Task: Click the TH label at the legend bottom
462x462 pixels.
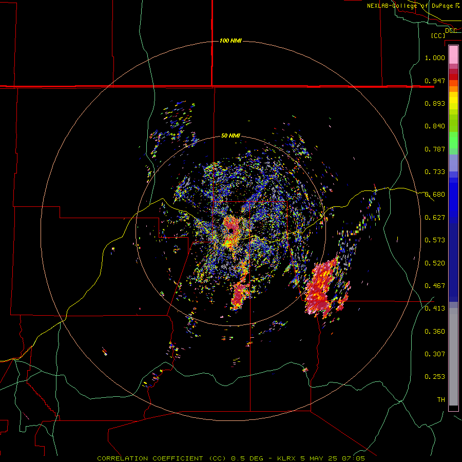Action: pyautogui.click(x=441, y=399)
